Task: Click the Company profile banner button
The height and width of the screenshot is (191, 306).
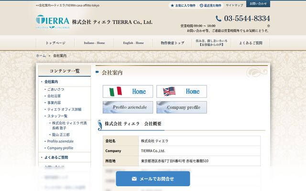Action: tap(182, 107)
